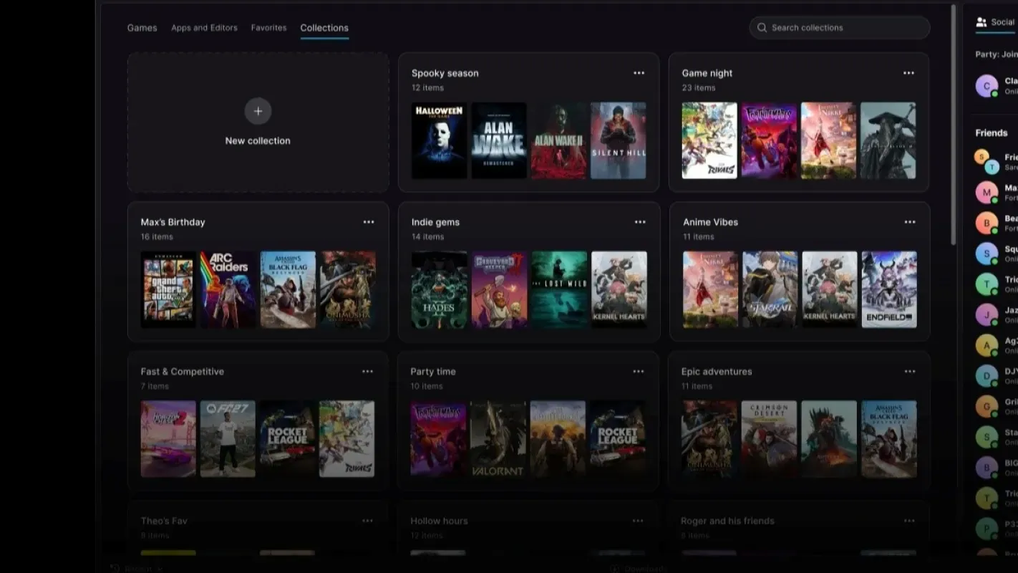Select the ARC Raiders cover thumbnail

point(228,289)
